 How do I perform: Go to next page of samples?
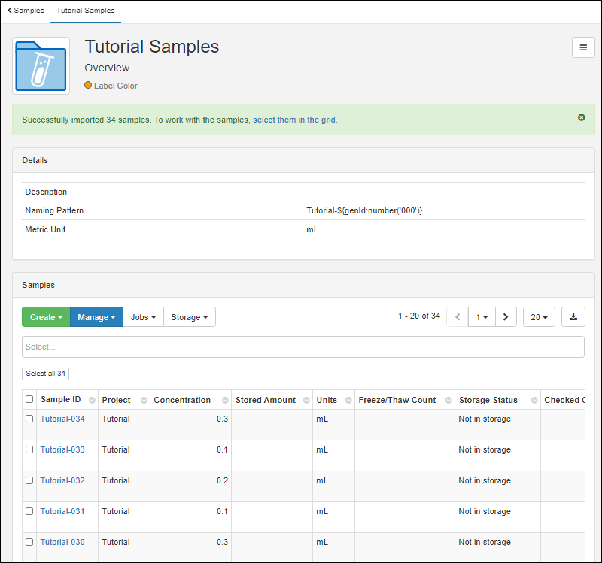506,317
